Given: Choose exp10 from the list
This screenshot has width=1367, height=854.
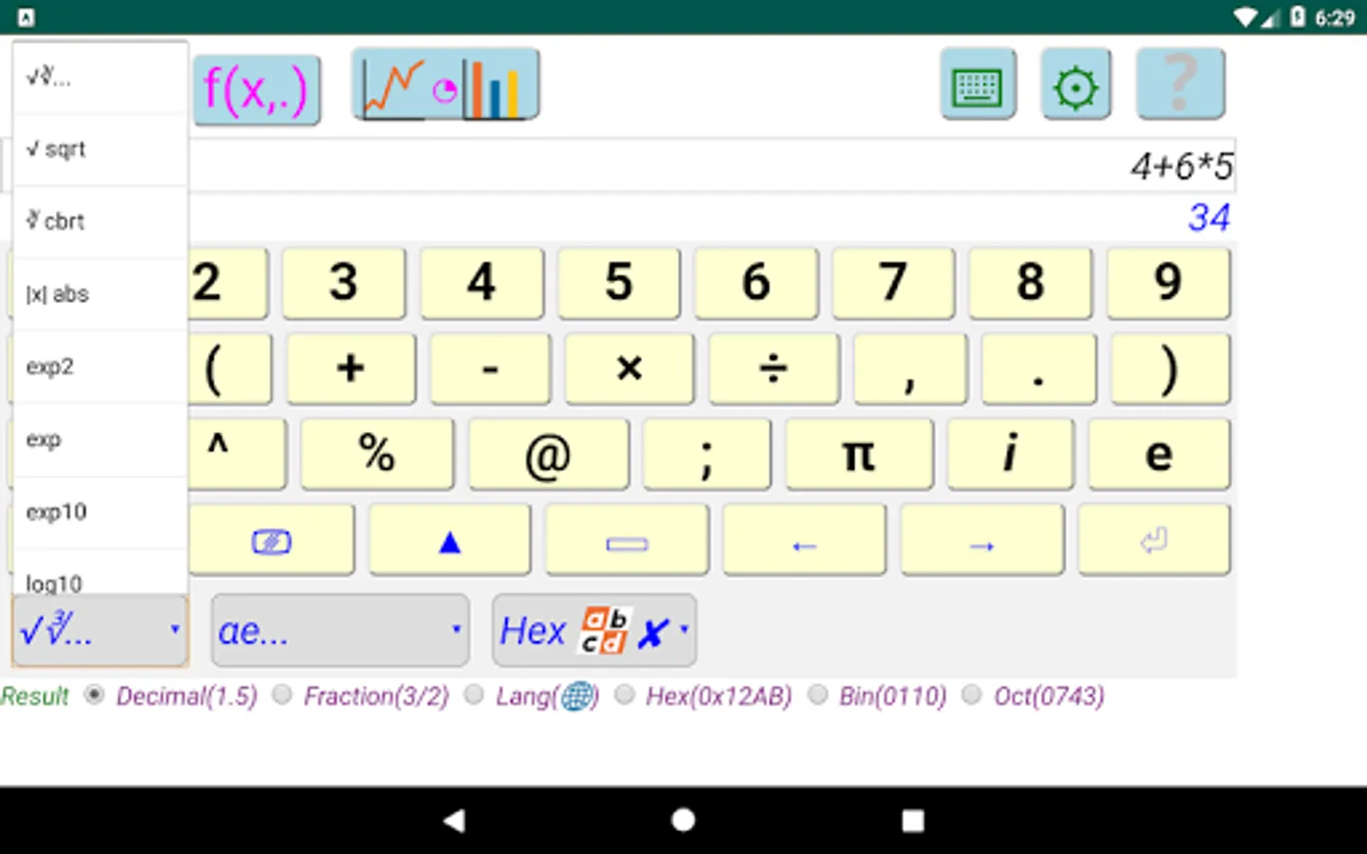Looking at the screenshot, I should coord(100,512).
